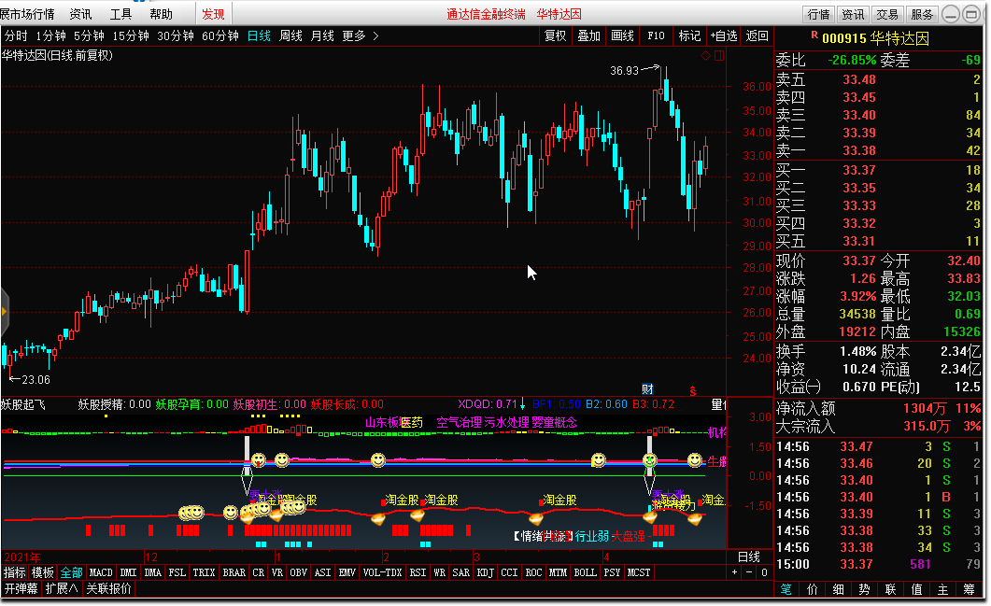Switch indicator to TRIX

pos(205,572)
